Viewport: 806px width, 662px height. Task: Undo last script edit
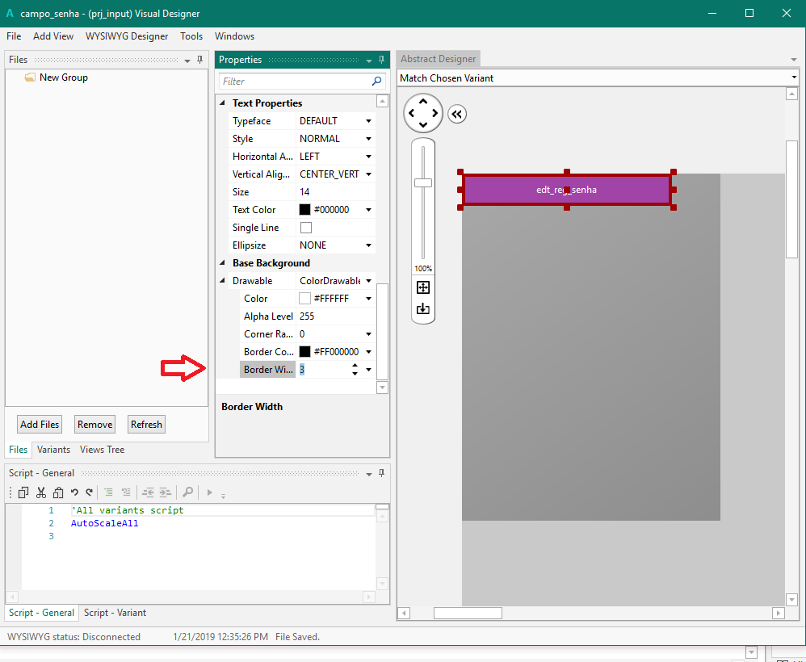pos(74,492)
